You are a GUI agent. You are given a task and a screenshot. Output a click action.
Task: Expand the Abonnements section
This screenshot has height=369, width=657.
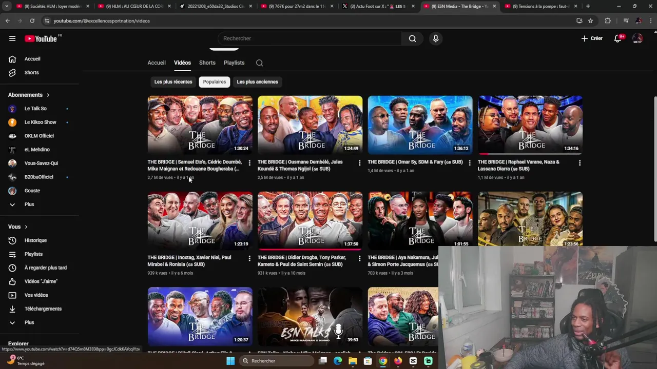tap(29, 95)
